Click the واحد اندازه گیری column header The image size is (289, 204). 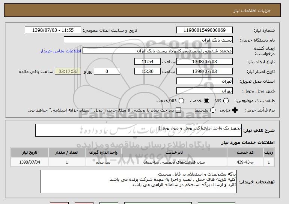[103, 153]
